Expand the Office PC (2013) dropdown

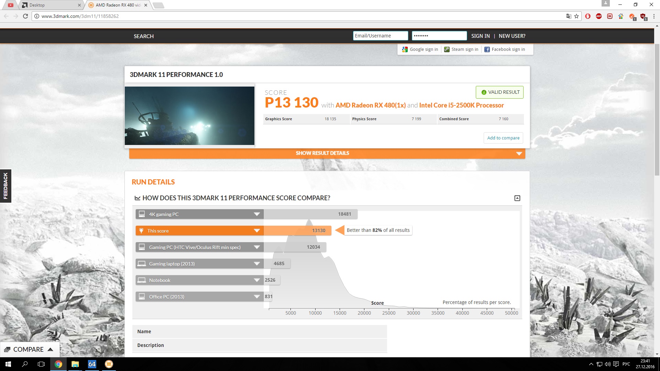click(256, 297)
